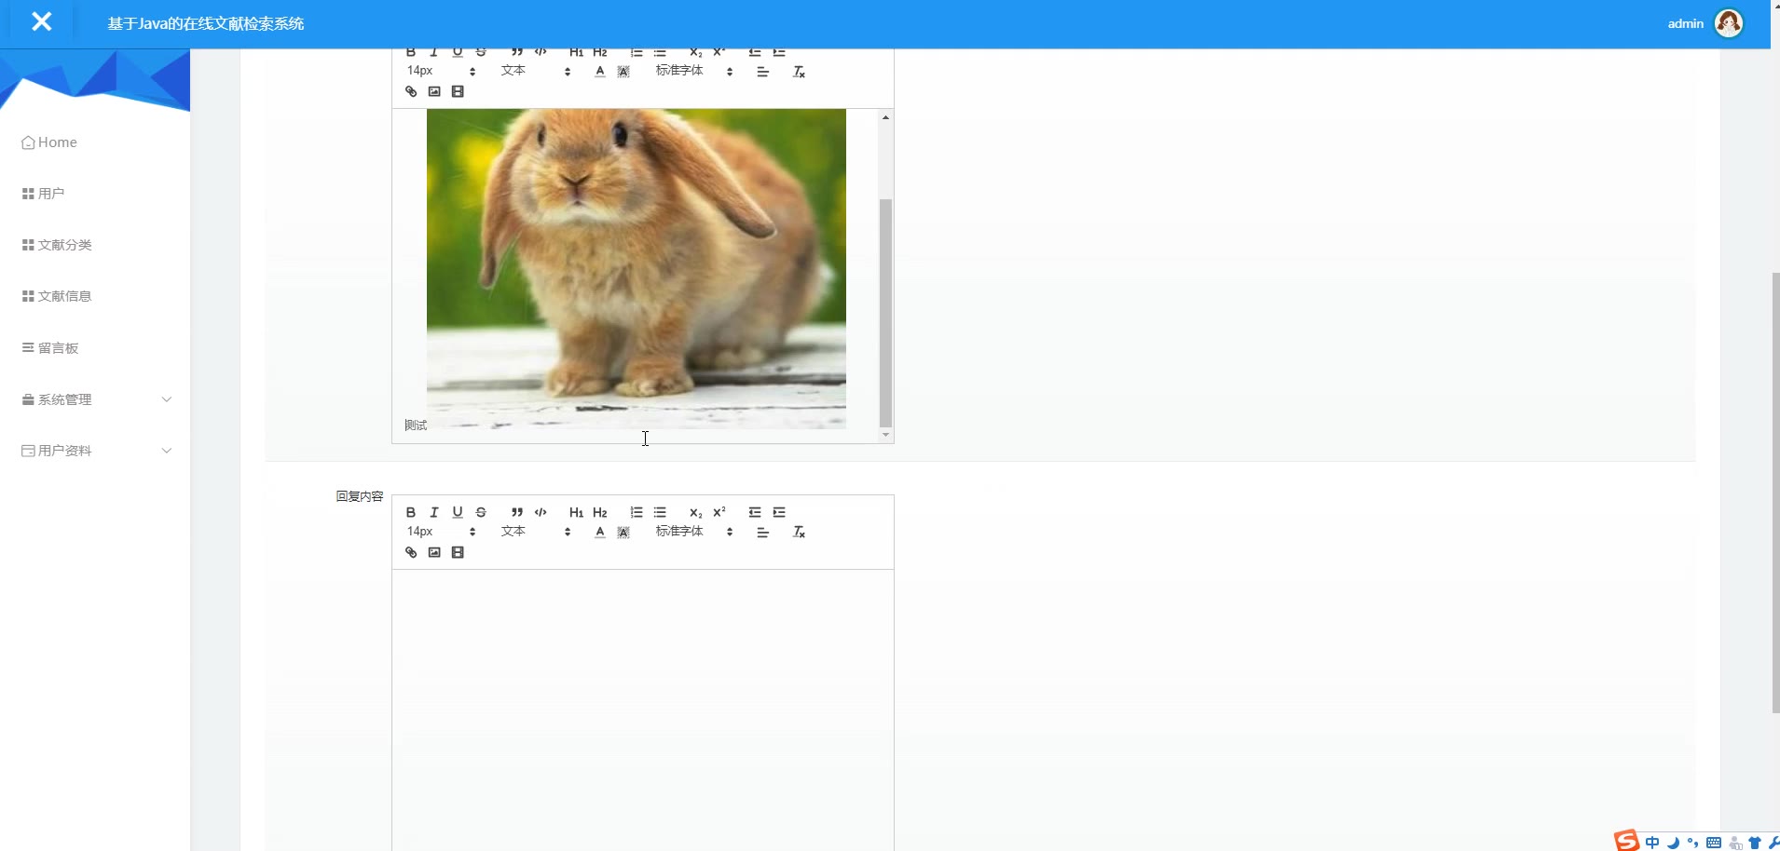1780x851 pixels.
Task: Collapse sidebar with the X icon
Action: [42, 21]
